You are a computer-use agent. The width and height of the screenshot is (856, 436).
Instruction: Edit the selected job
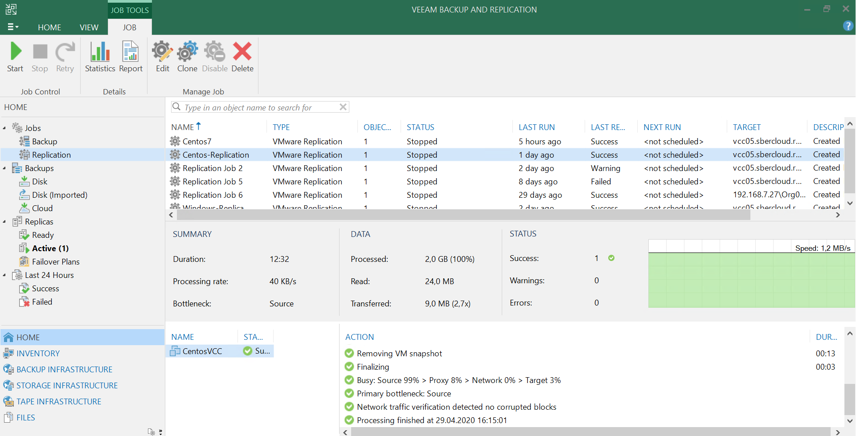(162, 57)
